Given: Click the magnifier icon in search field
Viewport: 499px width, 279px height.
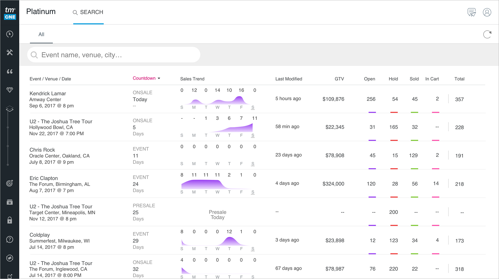Looking at the screenshot, I should [x=34, y=55].
